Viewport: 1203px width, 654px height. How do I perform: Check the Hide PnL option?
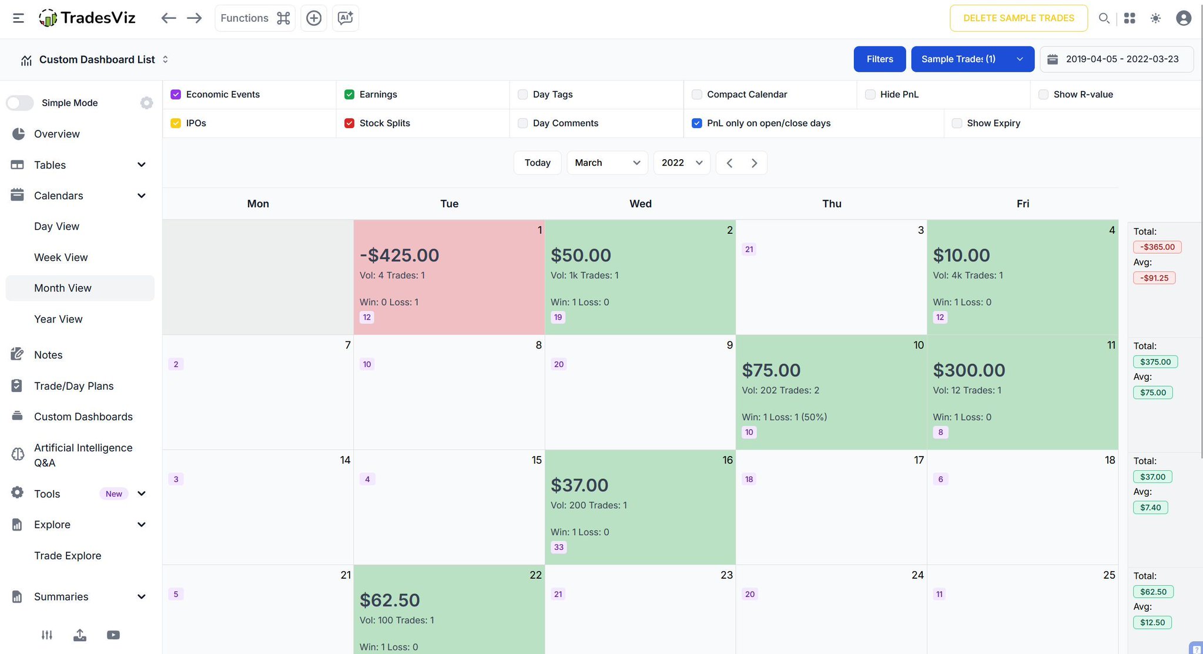coord(870,95)
